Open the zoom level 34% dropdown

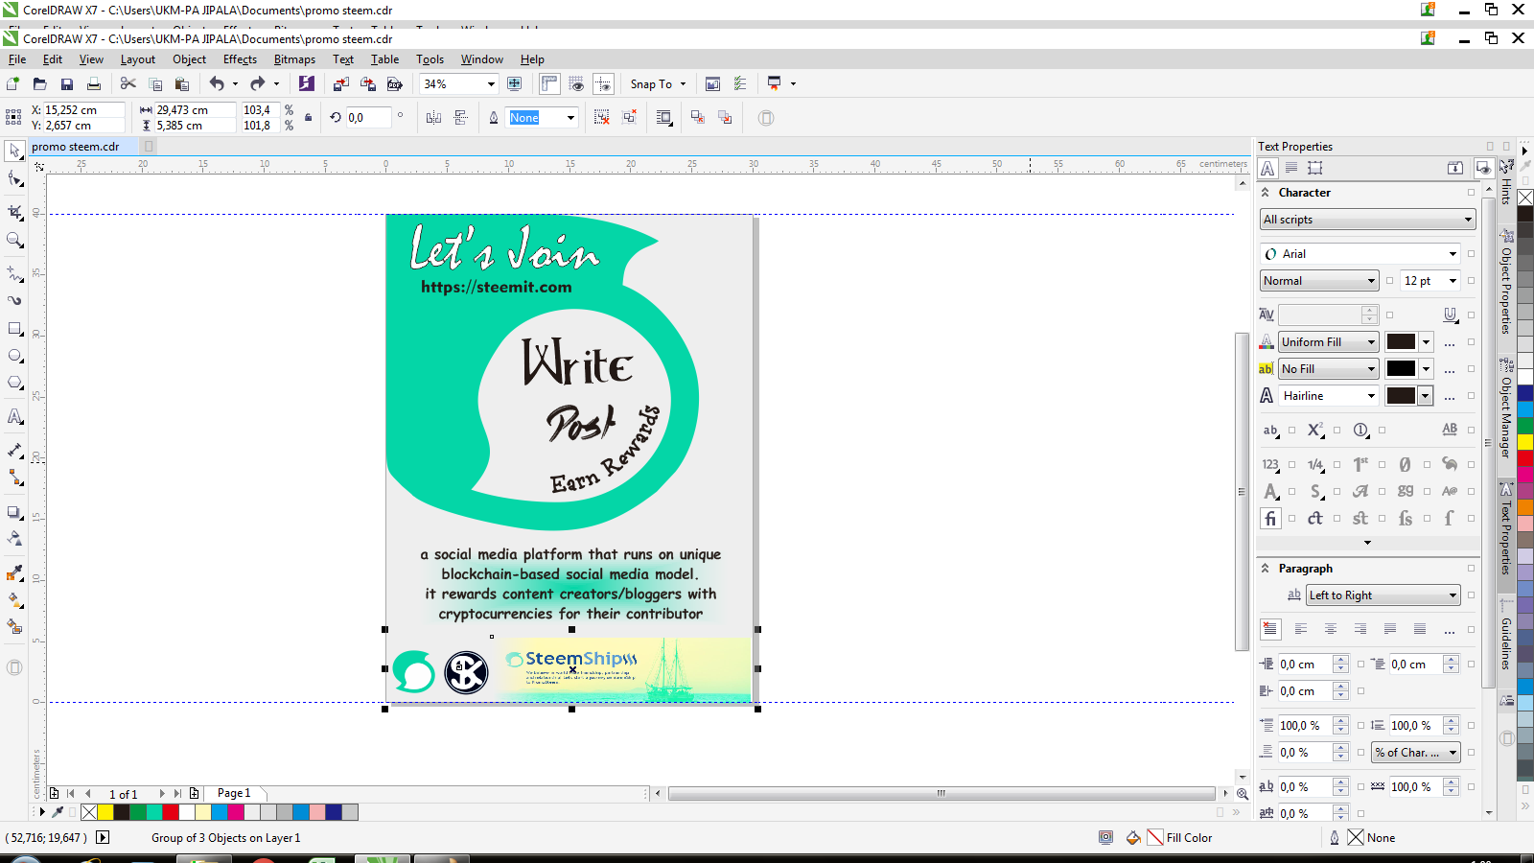pyautogui.click(x=491, y=84)
